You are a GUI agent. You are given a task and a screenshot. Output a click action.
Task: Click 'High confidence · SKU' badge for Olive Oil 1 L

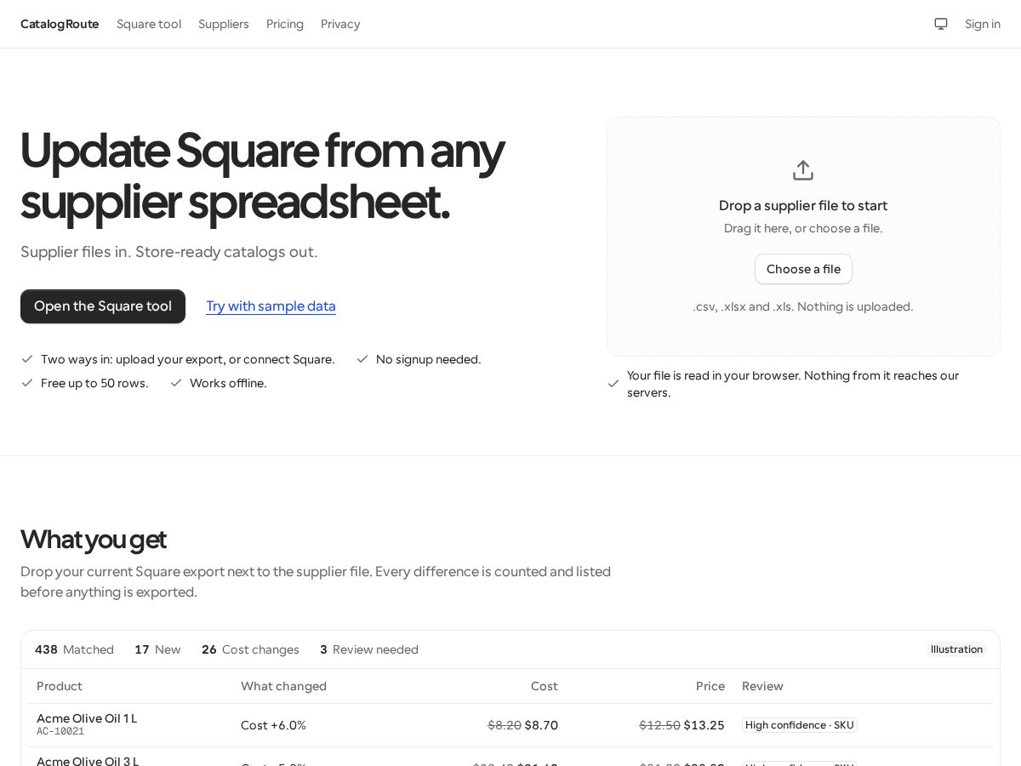pos(800,725)
